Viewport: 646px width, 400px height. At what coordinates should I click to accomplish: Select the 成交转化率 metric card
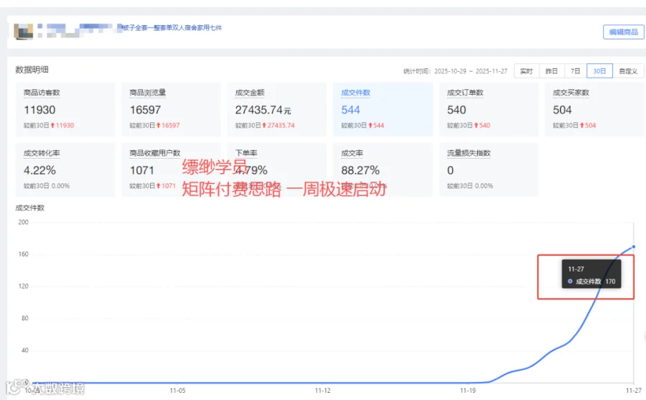[65, 169]
